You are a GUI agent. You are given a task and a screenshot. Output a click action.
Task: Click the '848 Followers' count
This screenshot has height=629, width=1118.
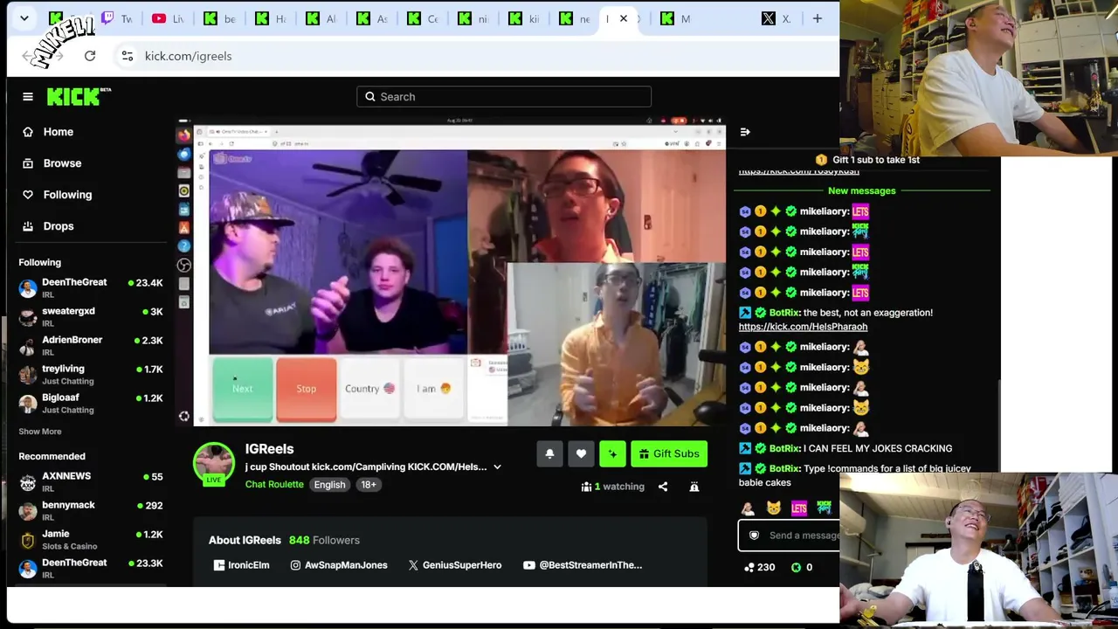click(324, 541)
